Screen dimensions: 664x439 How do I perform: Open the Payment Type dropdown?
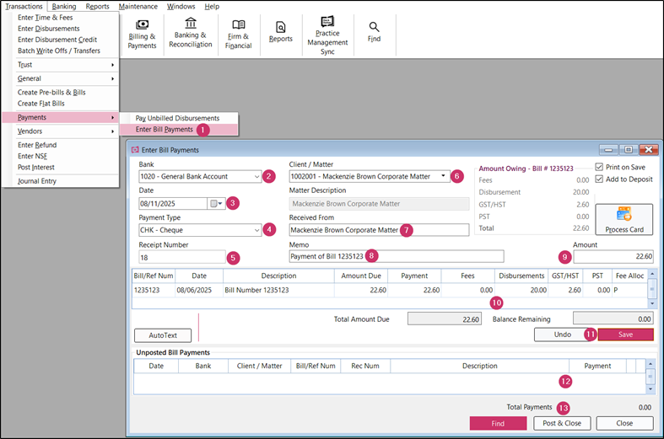click(256, 230)
